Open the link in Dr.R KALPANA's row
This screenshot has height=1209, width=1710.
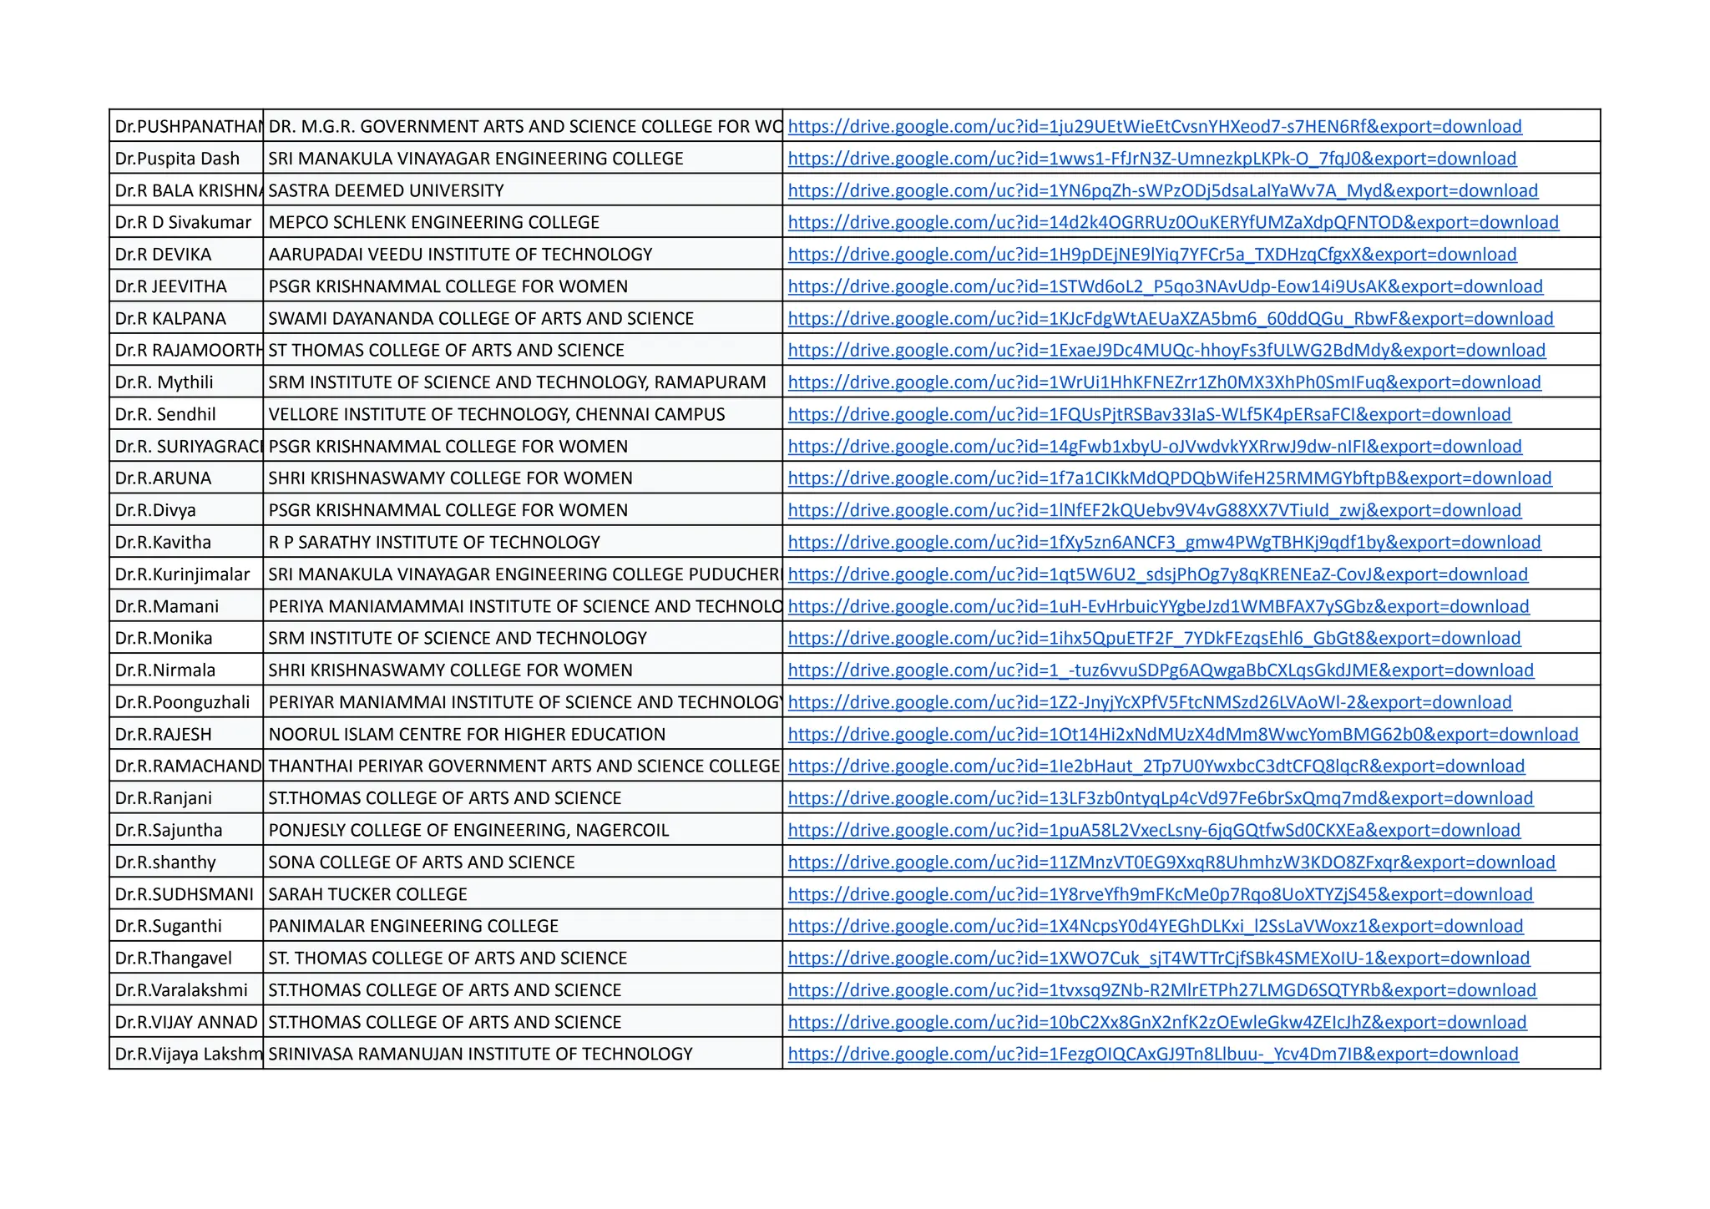(x=1170, y=318)
